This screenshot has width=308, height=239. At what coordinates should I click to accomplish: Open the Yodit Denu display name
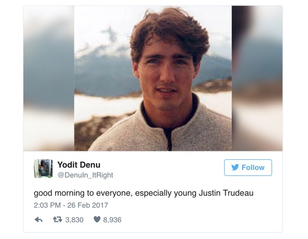tap(79, 165)
